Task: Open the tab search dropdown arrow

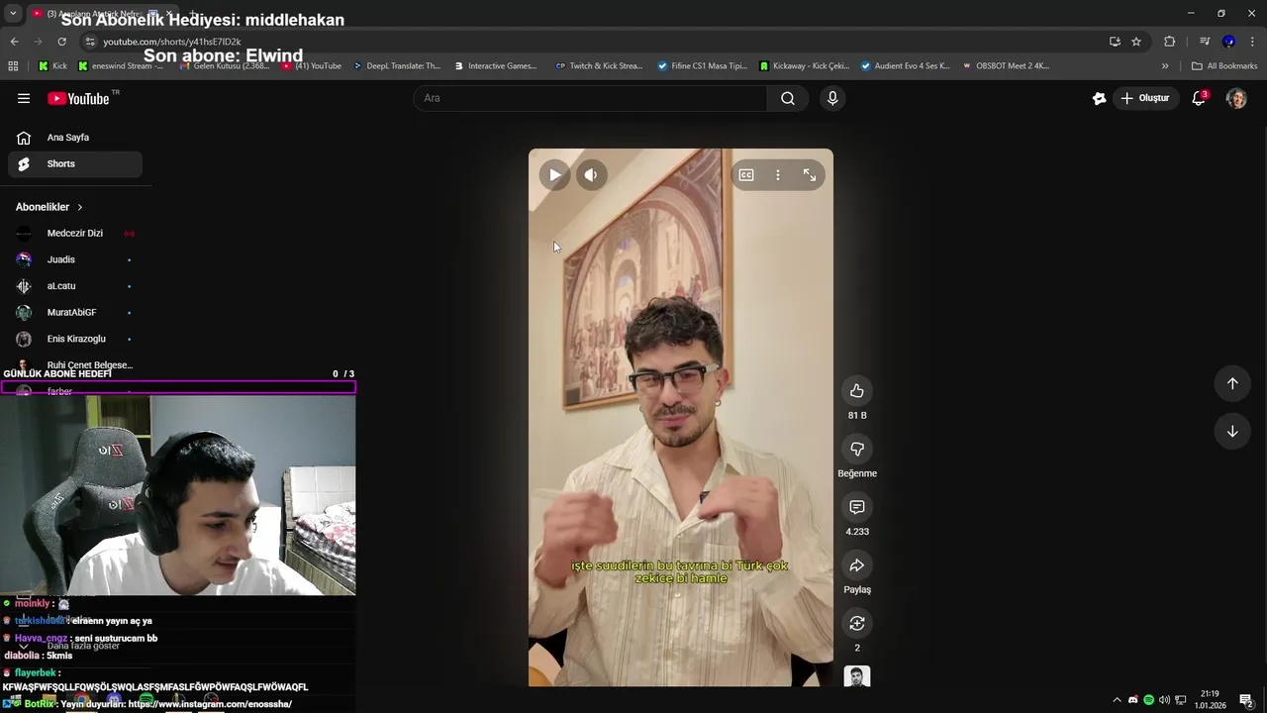Action: (13, 13)
